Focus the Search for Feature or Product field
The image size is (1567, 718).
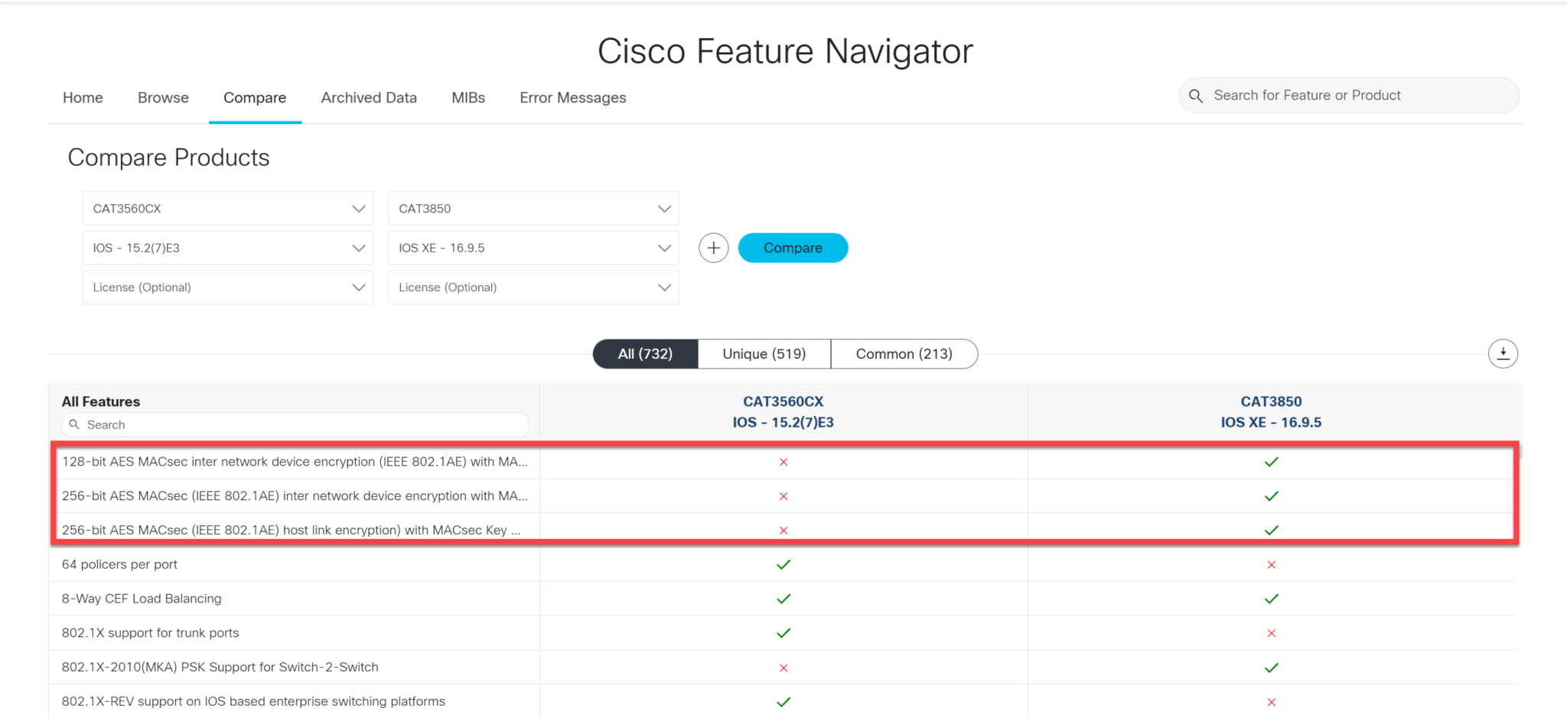pos(1354,96)
